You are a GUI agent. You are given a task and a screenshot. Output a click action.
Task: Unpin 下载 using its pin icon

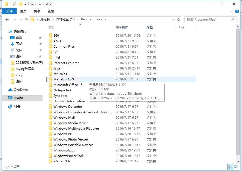[40, 44]
